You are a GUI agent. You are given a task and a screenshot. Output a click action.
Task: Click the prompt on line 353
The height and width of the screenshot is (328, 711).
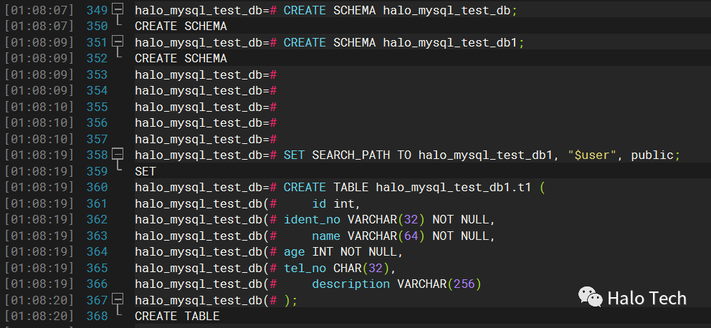206,74
